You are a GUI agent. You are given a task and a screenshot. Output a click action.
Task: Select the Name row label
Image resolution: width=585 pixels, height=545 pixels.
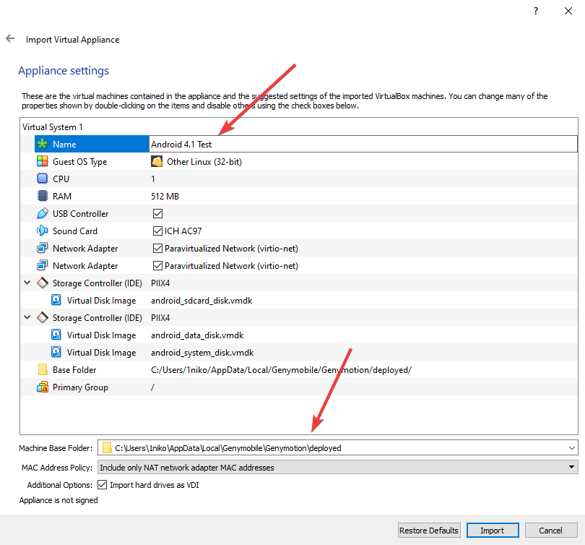coord(64,144)
